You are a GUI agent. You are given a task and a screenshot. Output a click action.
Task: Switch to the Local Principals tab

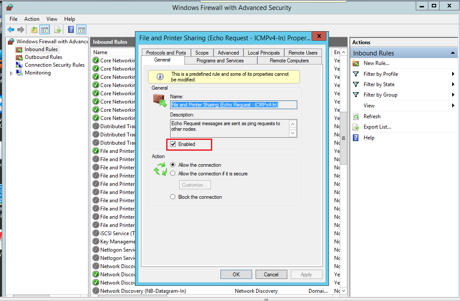pos(264,53)
